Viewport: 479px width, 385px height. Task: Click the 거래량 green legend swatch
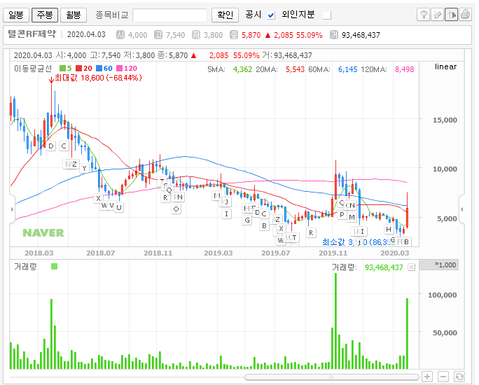pos(55,267)
